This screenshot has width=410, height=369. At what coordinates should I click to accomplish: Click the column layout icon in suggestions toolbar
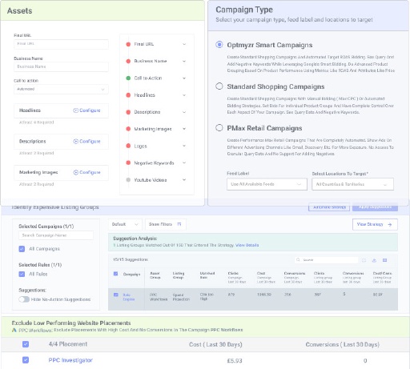(384, 260)
